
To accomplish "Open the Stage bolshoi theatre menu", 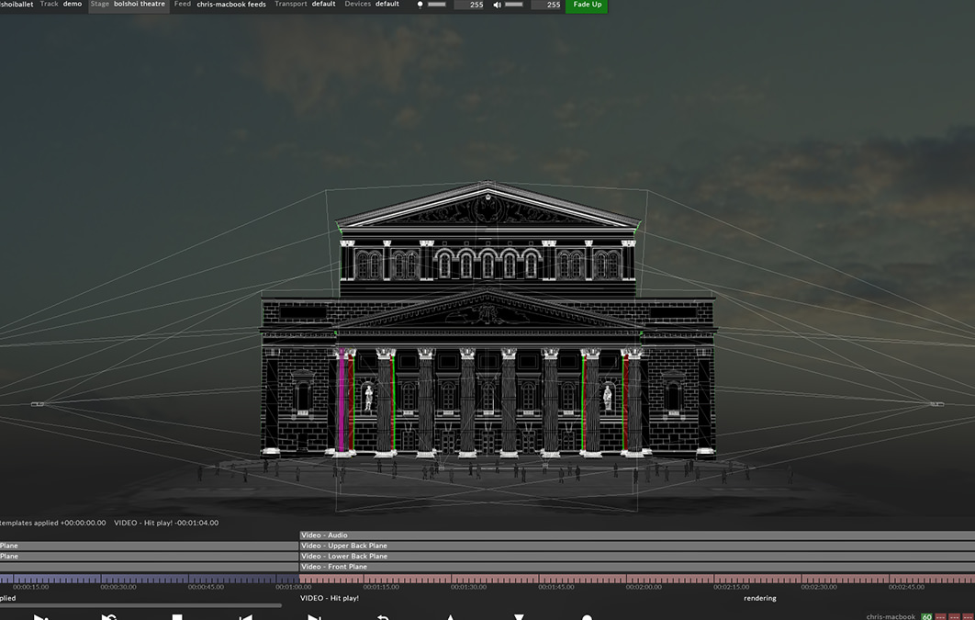I will coord(129,5).
